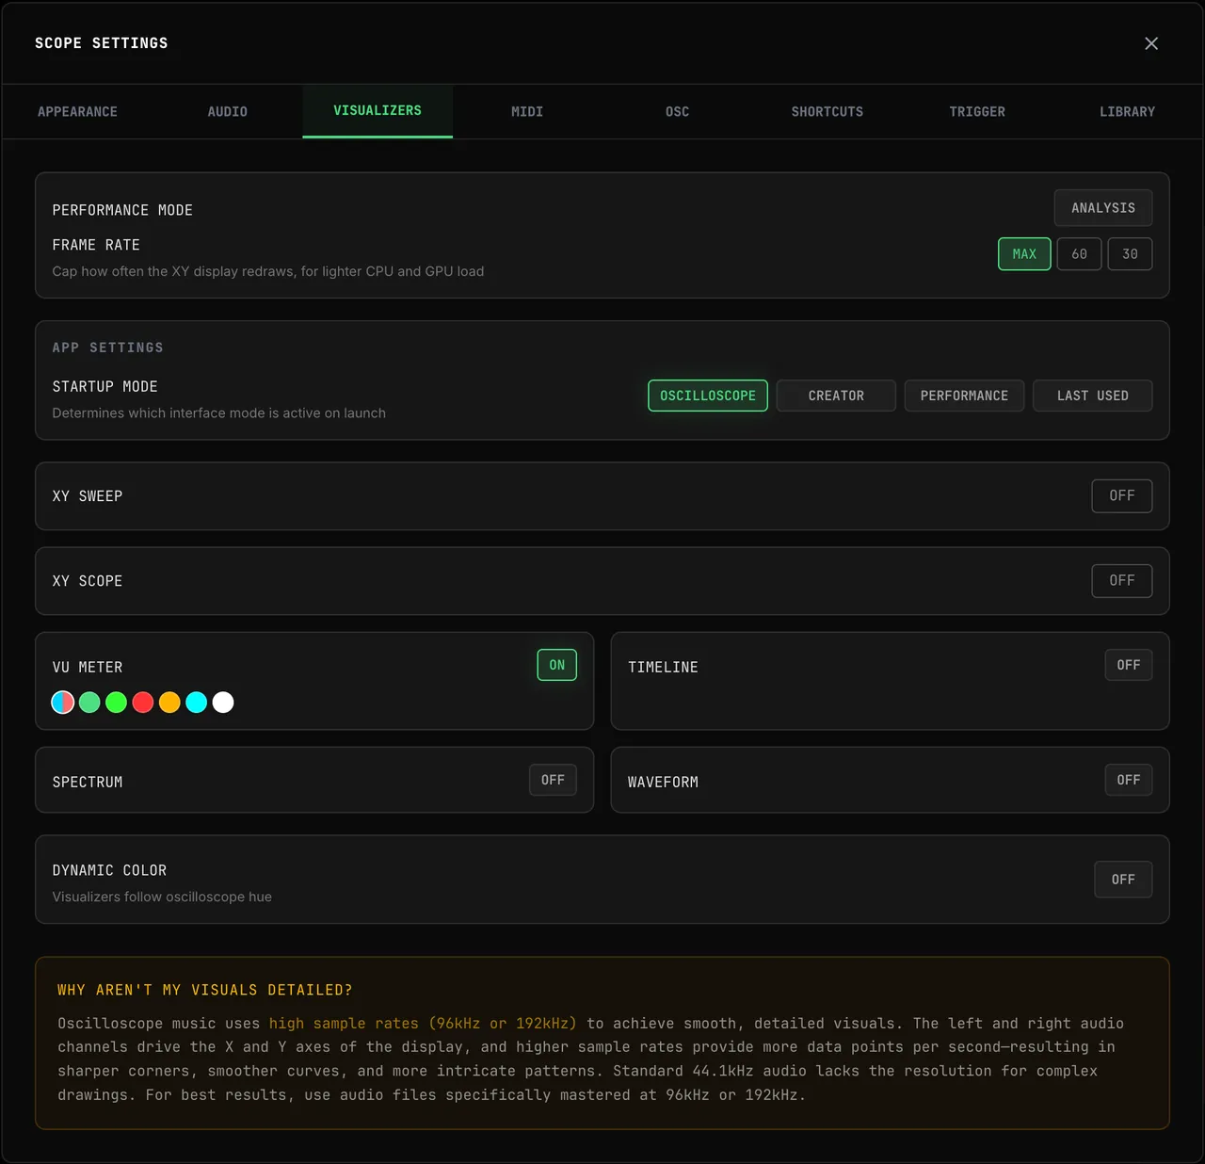Image resolution: width=1205 pixels, height=1164 pixels.
Task: Set frame rate to 60
Action: tap(1079, 254)
